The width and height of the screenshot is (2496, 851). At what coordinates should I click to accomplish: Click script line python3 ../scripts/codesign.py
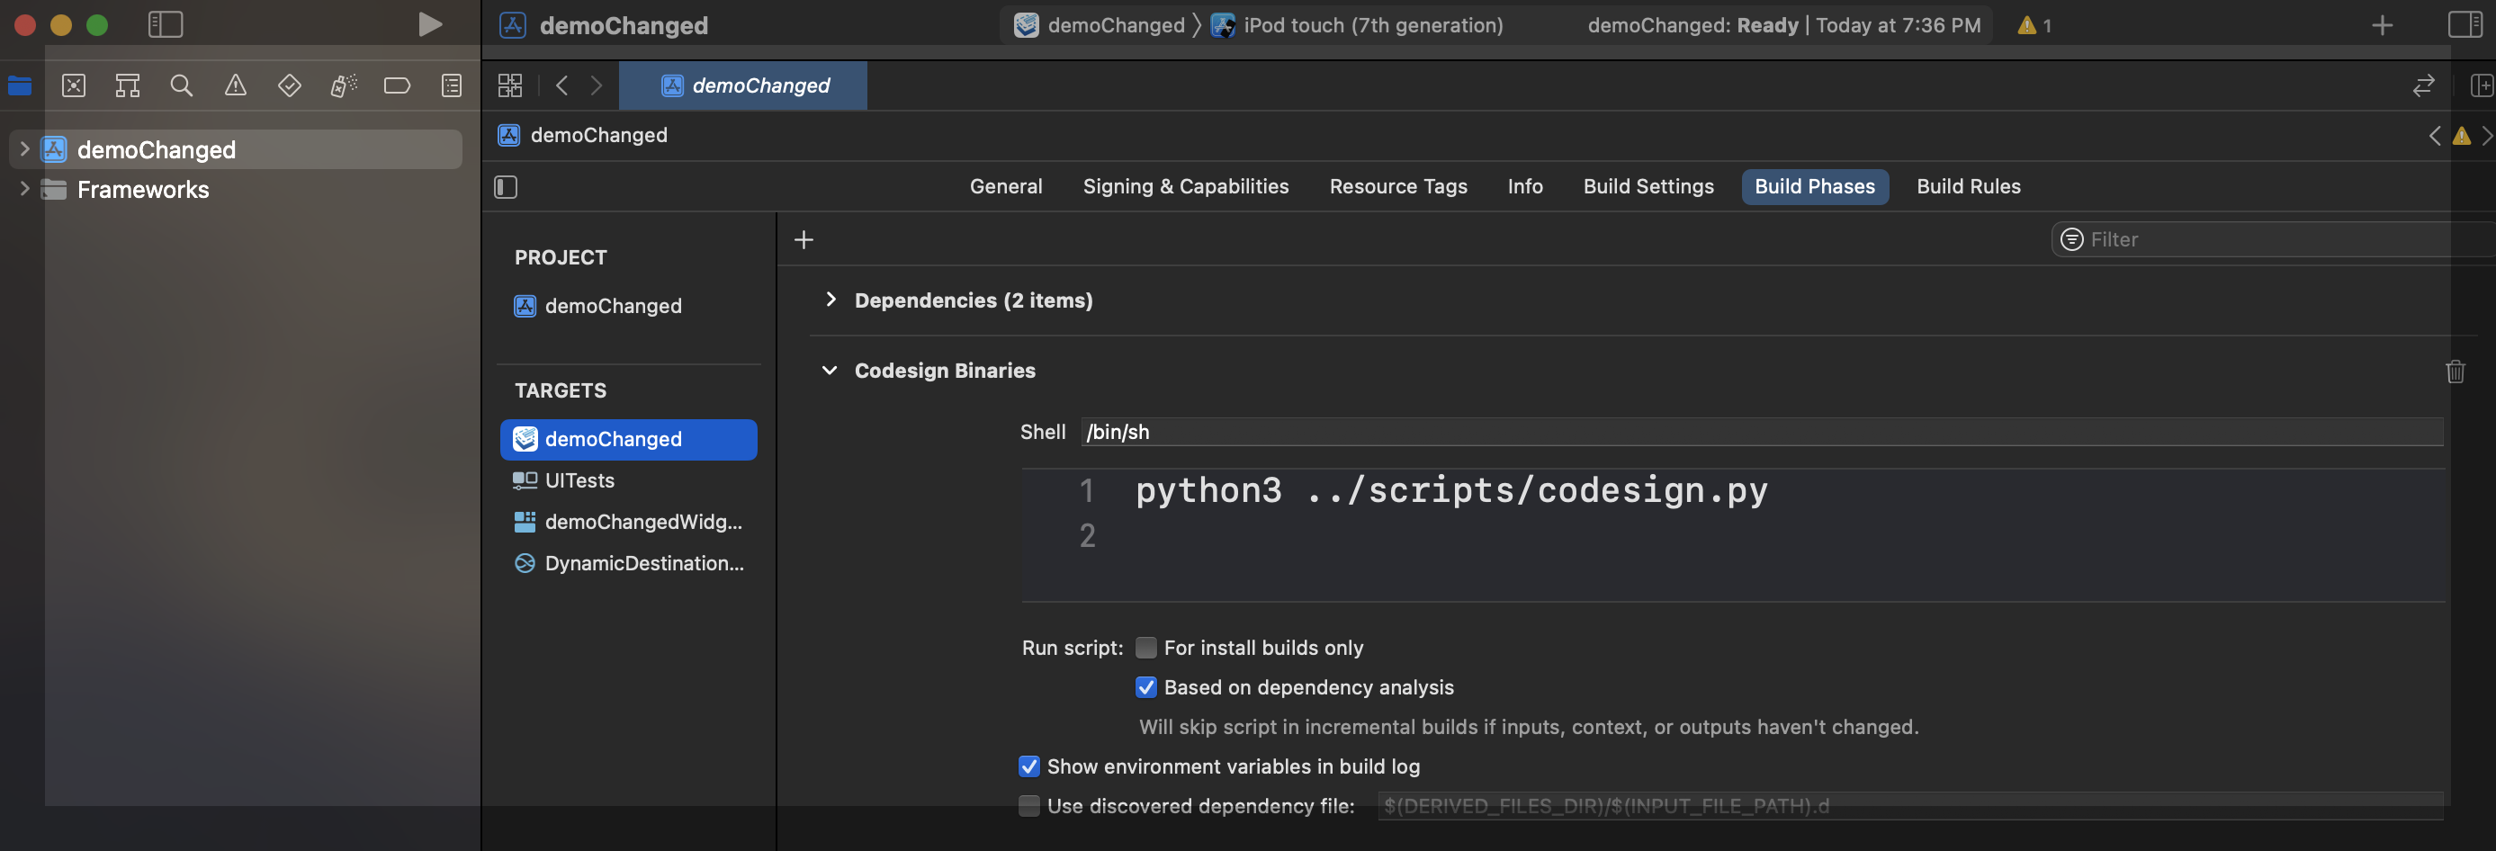click(1451, 490)
